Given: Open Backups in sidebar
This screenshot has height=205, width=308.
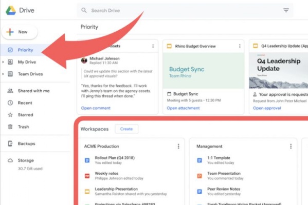Looking at the screenshot, I should point(27,143).
